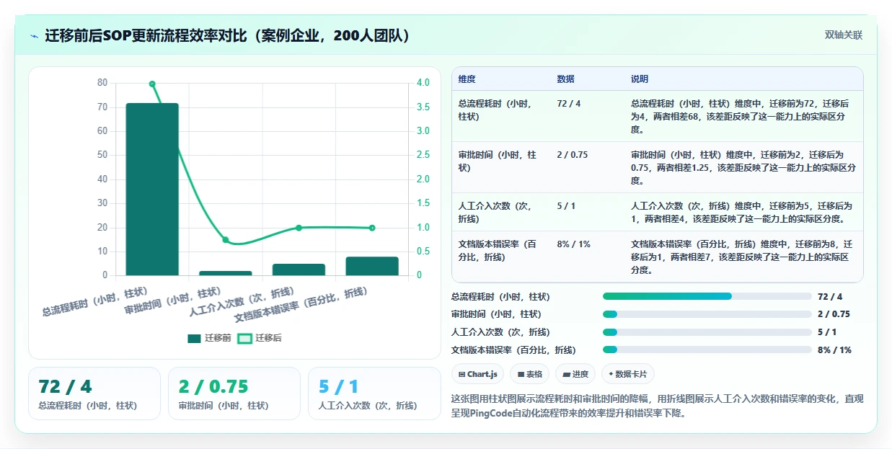Click the chart title 迁移前后SOP更新流程效率对比

point(228,35)
